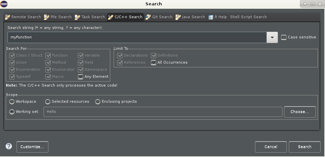
Task: Click the Java Search tab icon
Action: pyautogui.click(x=178, y=17)
